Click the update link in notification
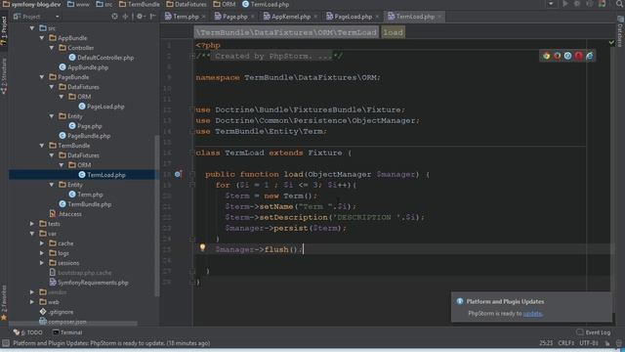This screenshot has height=352, width=625. point(532,314)
